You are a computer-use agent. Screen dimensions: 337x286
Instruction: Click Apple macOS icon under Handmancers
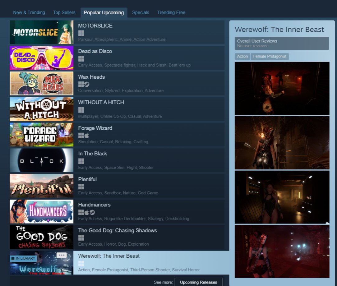click(x=87, y=212)
